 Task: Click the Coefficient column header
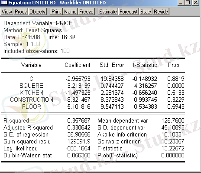pyautogui.click(x=78, y=65)
